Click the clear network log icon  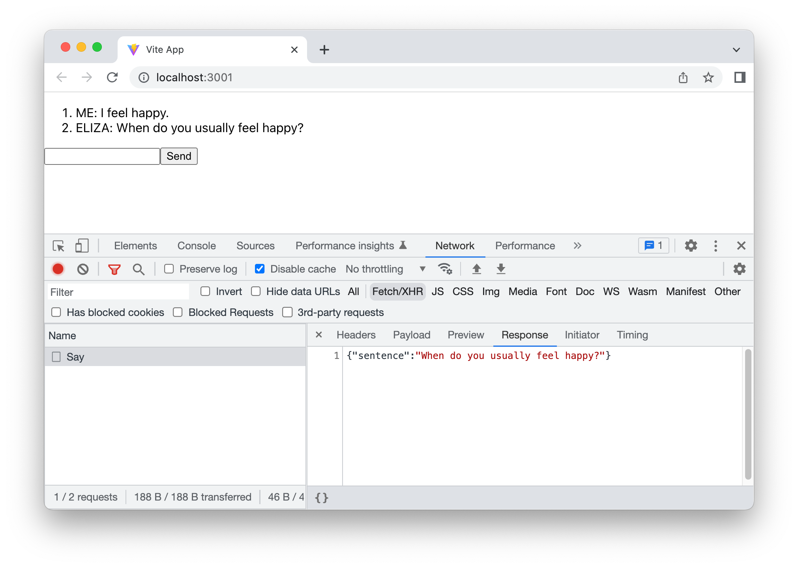click(x=84, y=269)
